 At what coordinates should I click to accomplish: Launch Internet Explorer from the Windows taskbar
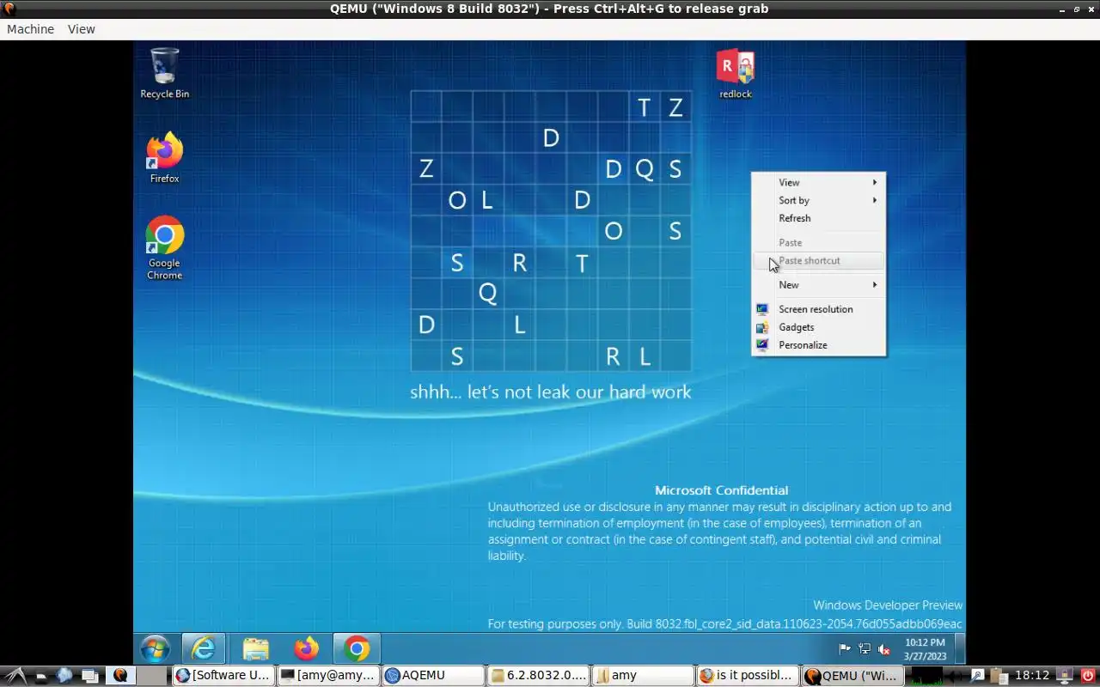[x=203, y=648]
